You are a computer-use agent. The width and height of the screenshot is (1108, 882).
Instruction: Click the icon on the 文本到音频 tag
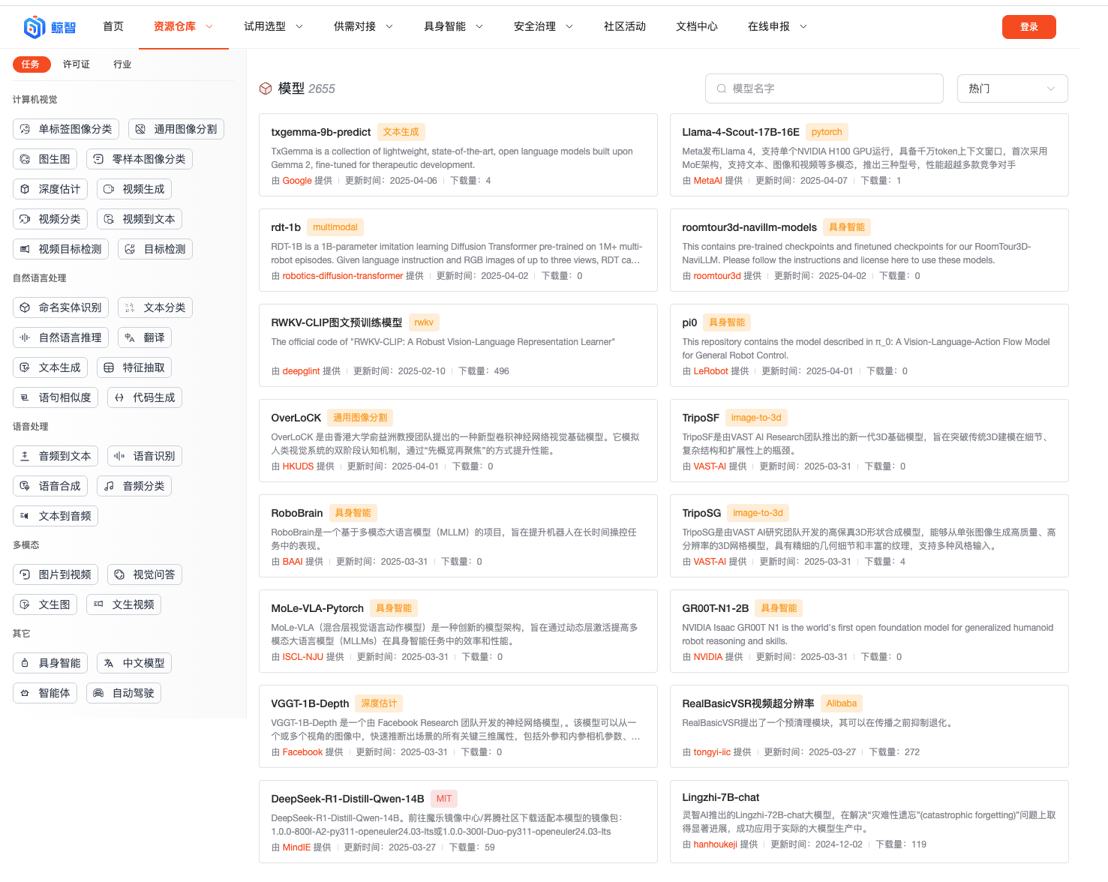[25, 516]
